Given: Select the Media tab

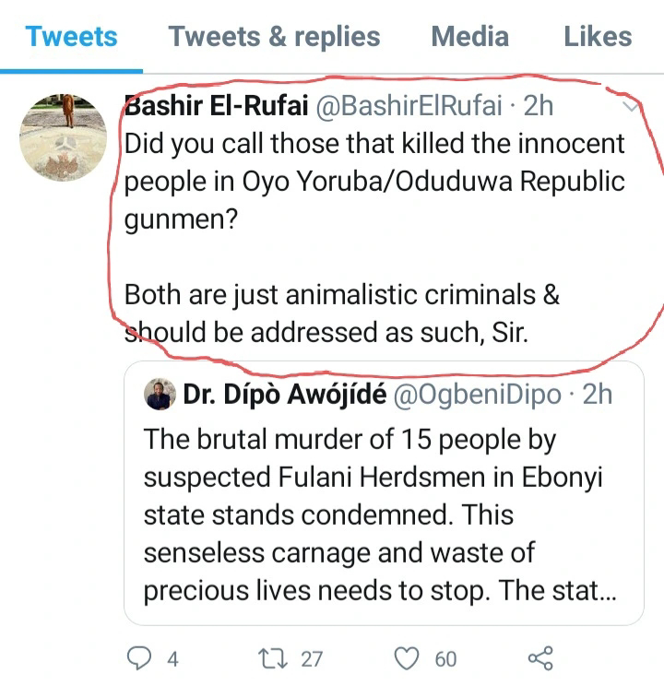Looking at the screenshot, I should [469, 37].
